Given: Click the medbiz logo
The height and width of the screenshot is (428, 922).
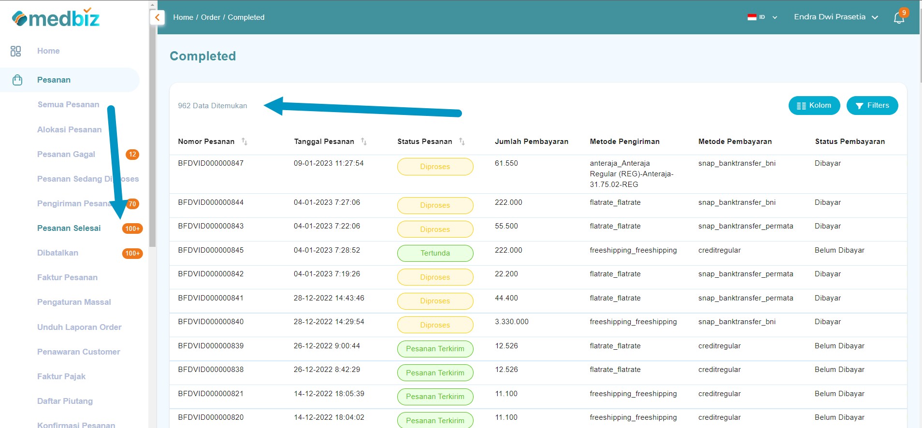Looking at the screenshot, I should 56,18.
